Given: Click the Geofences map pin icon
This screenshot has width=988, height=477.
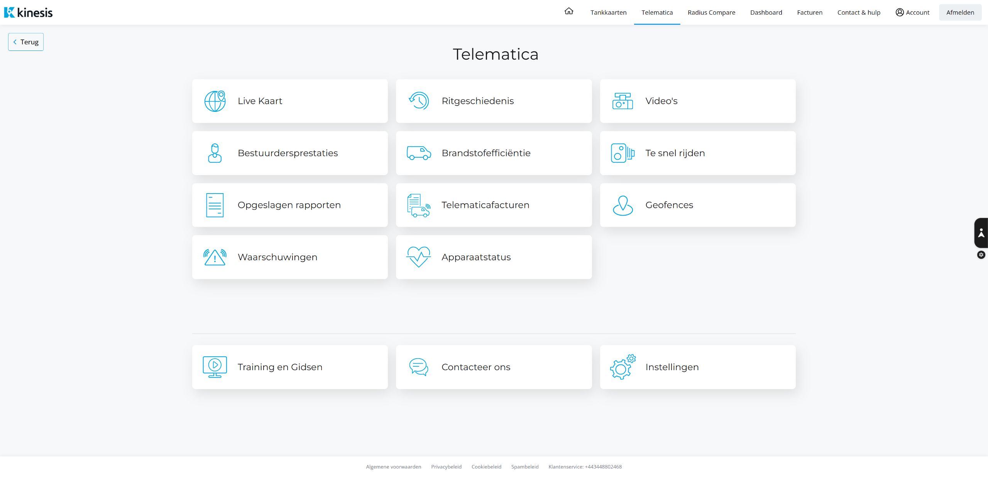Looking at the screenshot, I should click(x=623, y=205).
